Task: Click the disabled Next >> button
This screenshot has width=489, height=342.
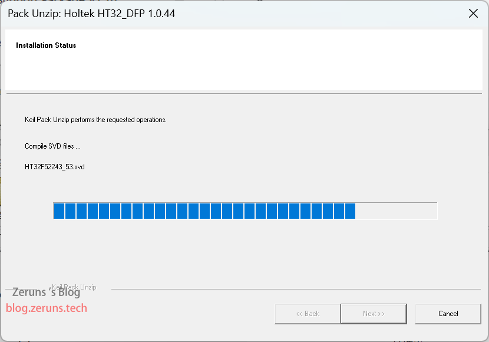Action: click(374, 314)
